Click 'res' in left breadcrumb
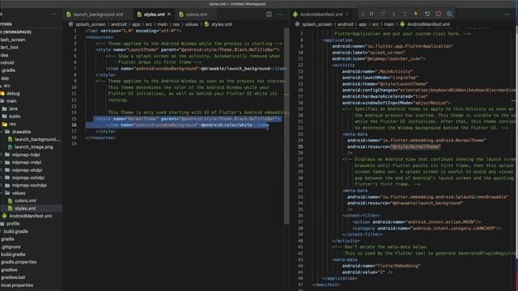518x291 pixels. (176, 24)
